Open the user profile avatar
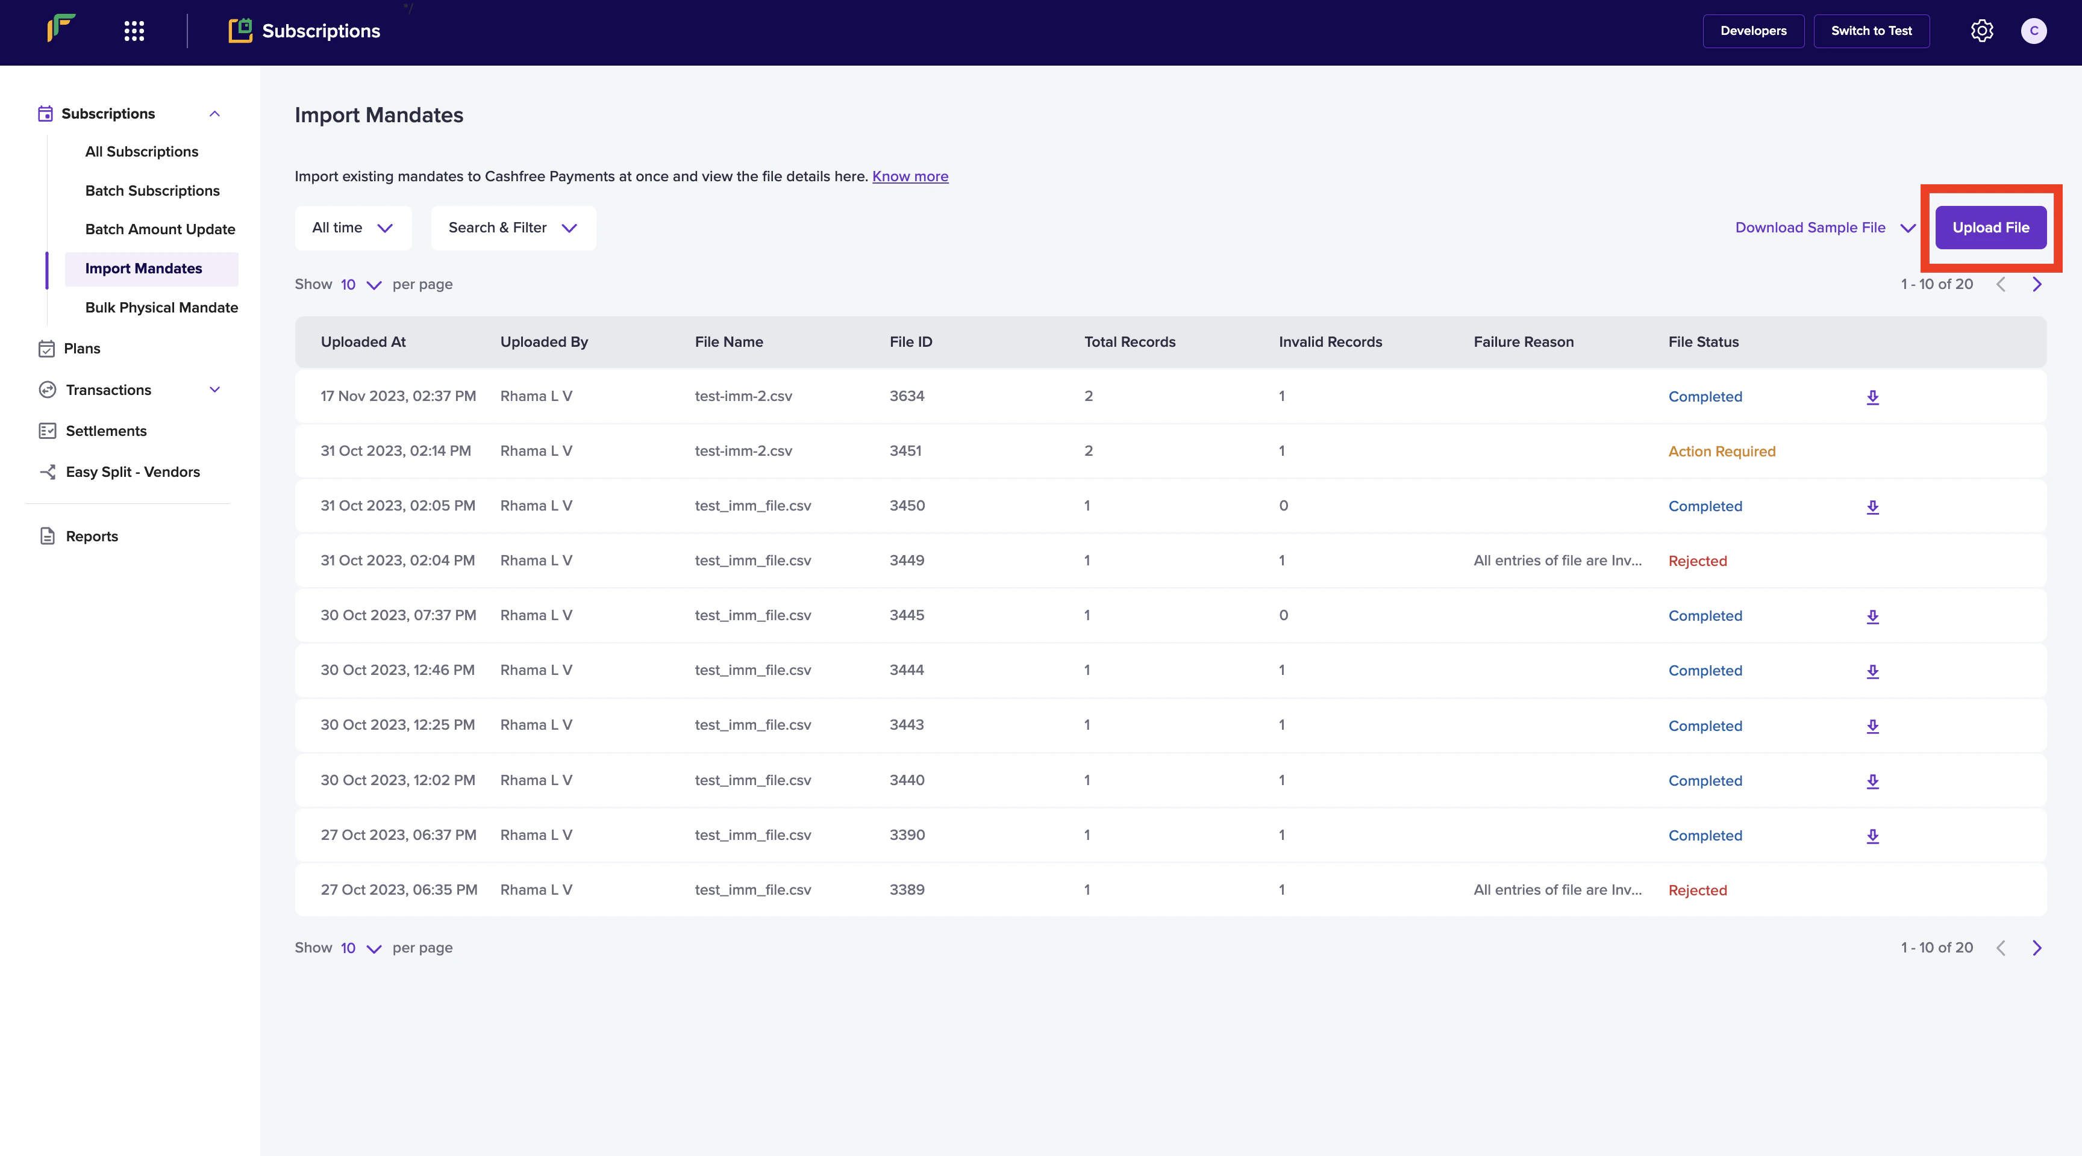This screenshot has height=1156, width=2082. point(2034,31)
